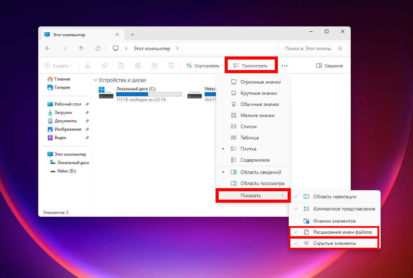Select Таблица view from menu
413x278 pixels.
click(x=249, y=138)
